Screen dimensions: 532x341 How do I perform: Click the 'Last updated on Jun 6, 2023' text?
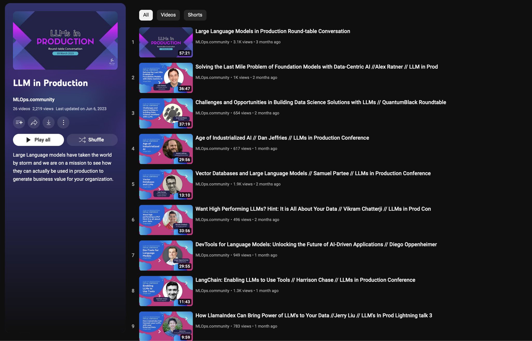[81, 109]
